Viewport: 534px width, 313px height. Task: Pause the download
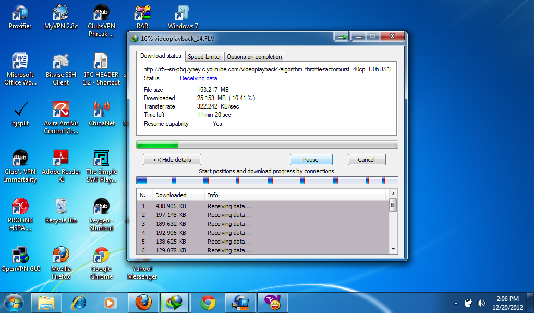311,160
